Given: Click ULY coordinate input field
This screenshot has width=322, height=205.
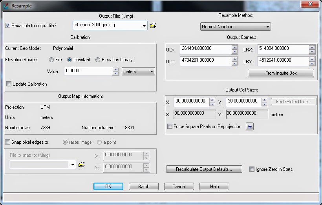Looking at the screenshot, I should coord(206,61).
